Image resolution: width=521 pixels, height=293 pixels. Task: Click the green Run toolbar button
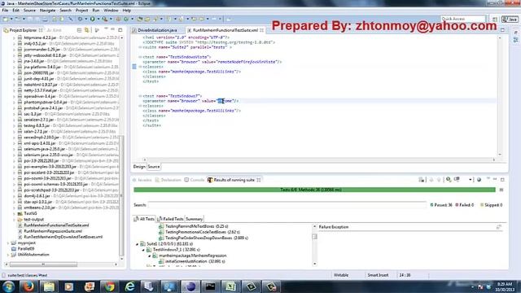(x=92, y=20)
